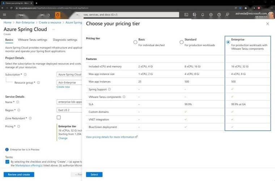Select the Enterprise pricing tier radio
This screenshot has width=275, height=181.
pyautogui.click(x=228, y=42)
